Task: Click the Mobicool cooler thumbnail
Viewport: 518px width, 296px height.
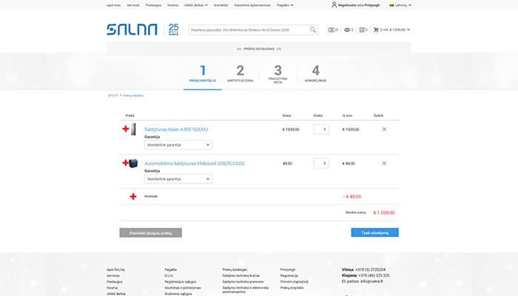Action: tap(133, 164)
